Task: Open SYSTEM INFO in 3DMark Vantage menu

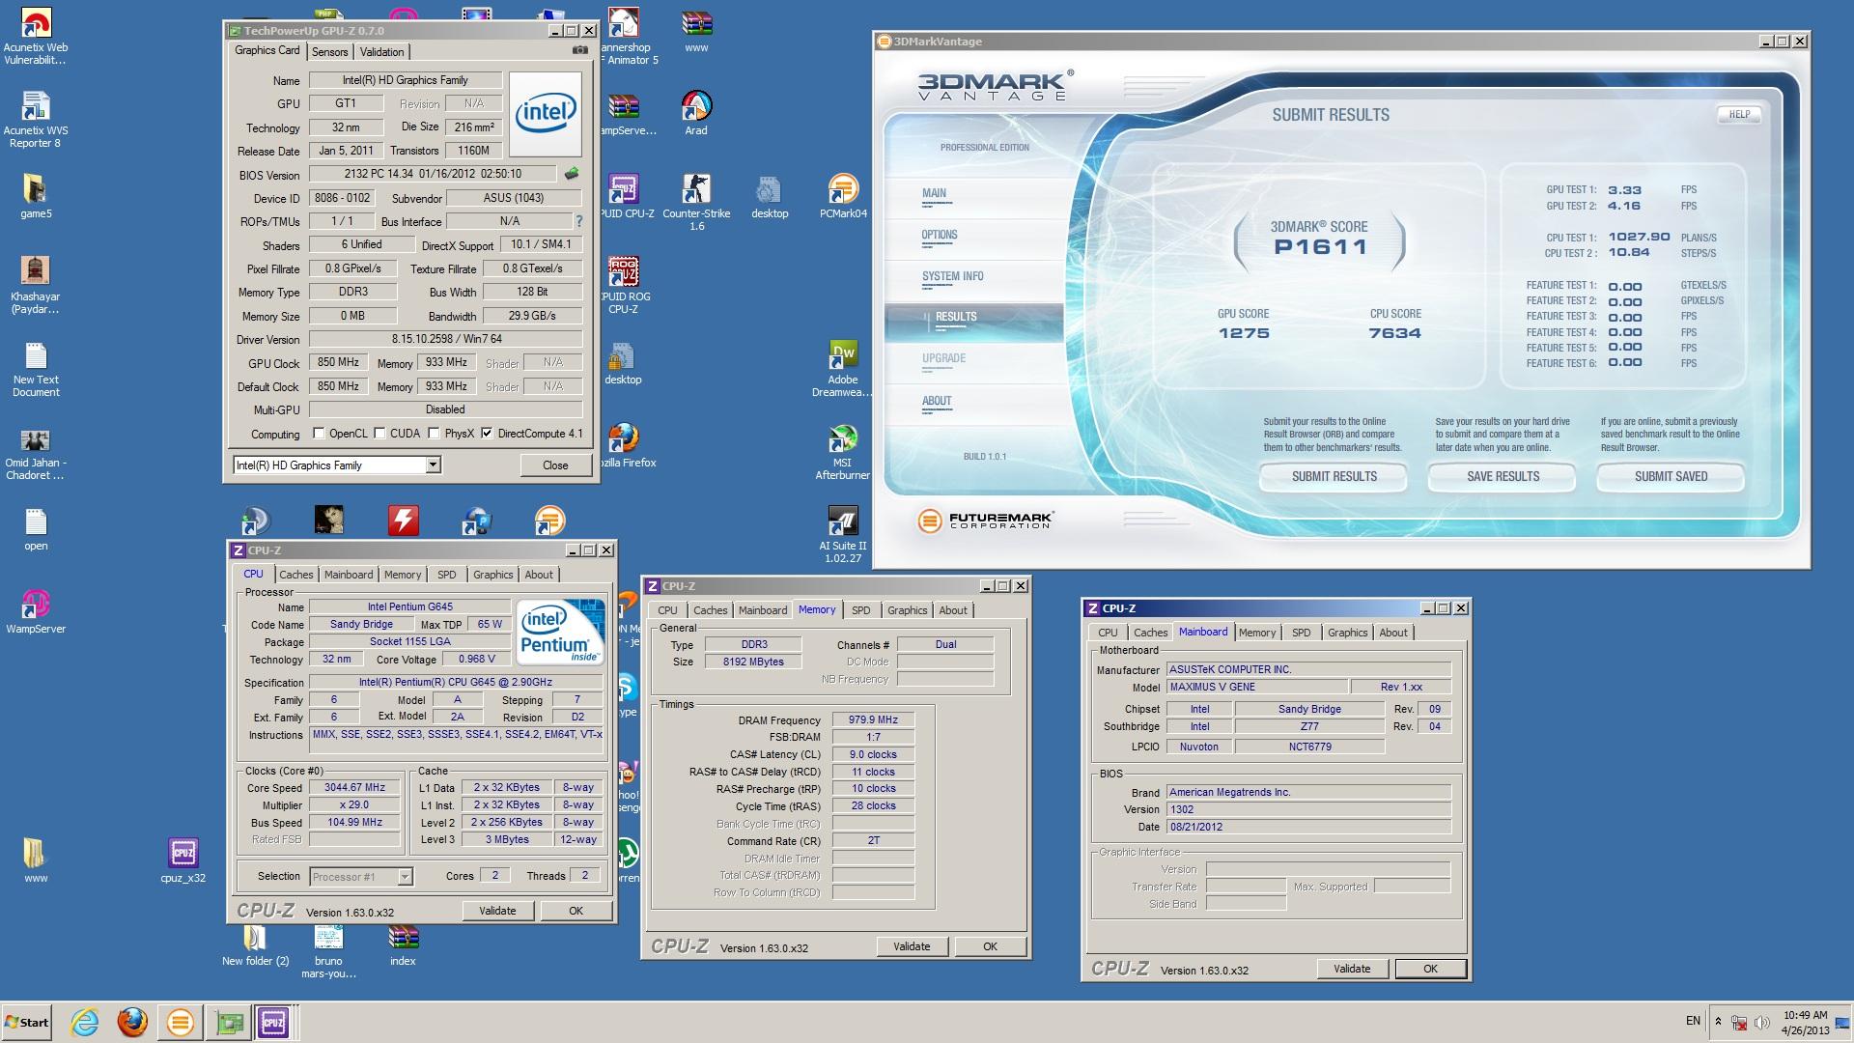Action: point(952,277)
